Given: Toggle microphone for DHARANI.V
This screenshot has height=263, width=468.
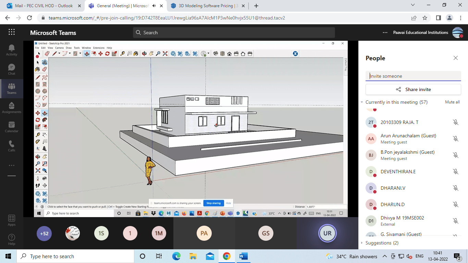Looking at the screenshot, I should pos(455,188).
